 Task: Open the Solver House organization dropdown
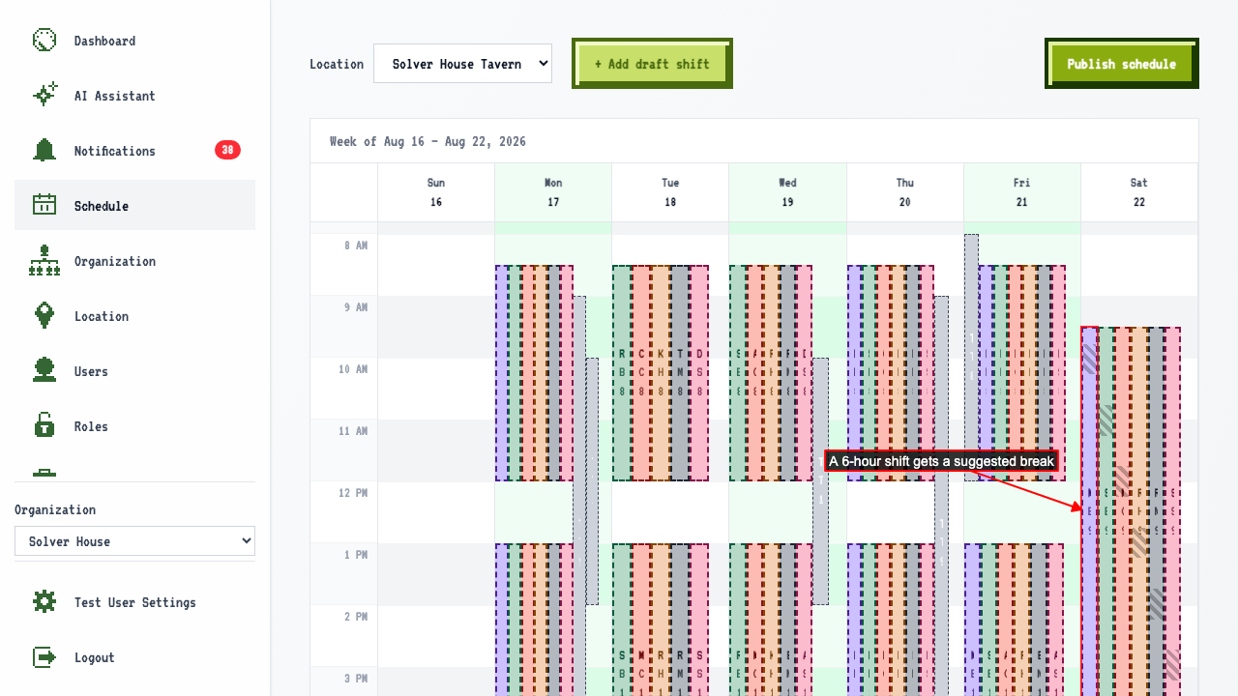[134, 541]
